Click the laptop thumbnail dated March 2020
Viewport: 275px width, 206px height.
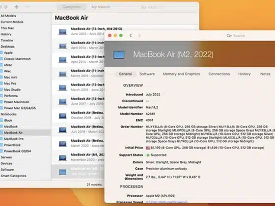pyautogui.click(x=63, y=144)
